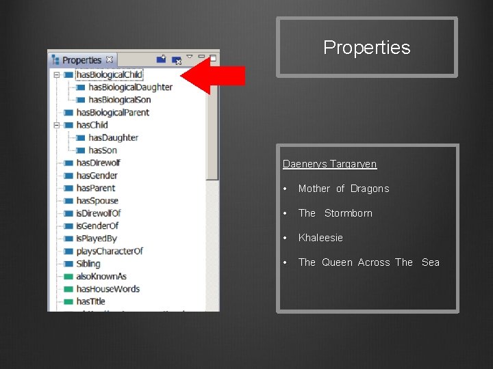Collapse the hasChild tree node
The height and width of the screenshot is (369, 493).
tap(57, 125)
